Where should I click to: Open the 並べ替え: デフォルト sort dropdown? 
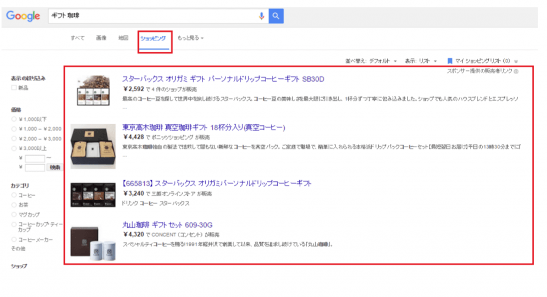coord(371,61)
